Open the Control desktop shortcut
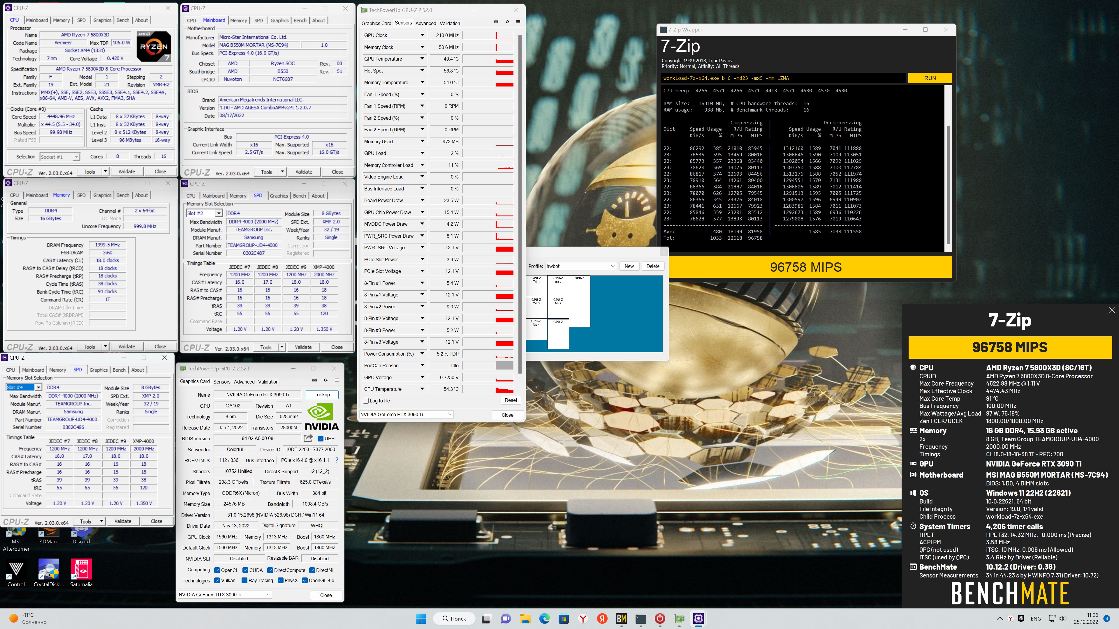The image size is (1119, 629). [x=16, y=573]
